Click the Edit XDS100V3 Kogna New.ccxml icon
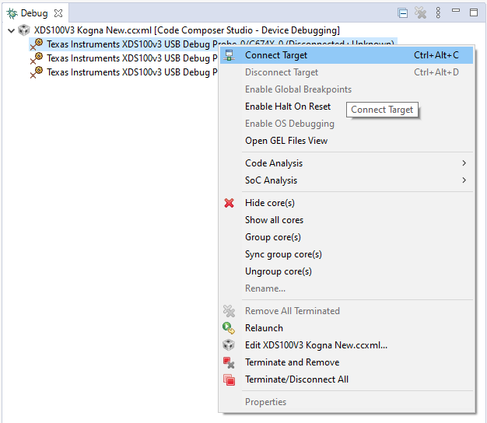Viewport: 487px width, 423px height. (x=229, y=345)
